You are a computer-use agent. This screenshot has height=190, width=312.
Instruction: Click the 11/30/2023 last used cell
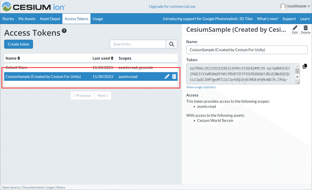103,77
